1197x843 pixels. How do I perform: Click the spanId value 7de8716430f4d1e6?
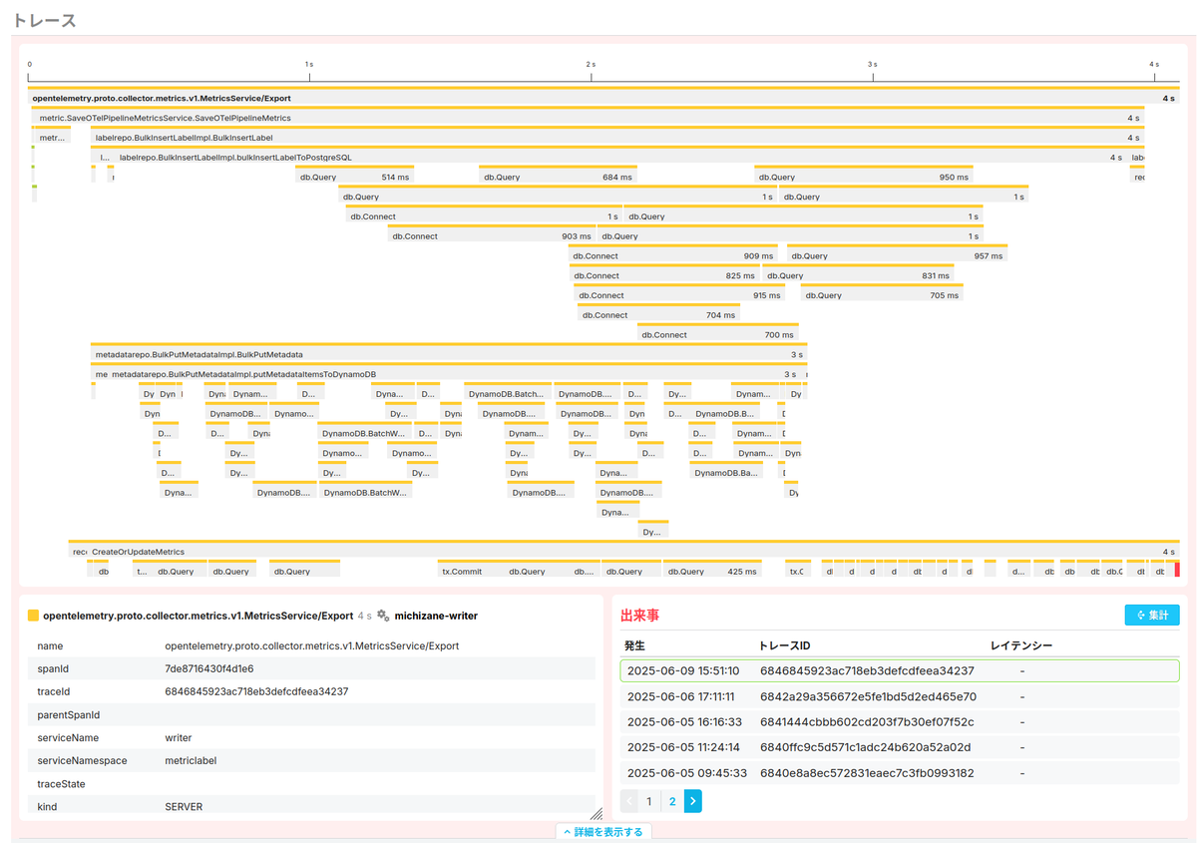[x=208, y=668]
